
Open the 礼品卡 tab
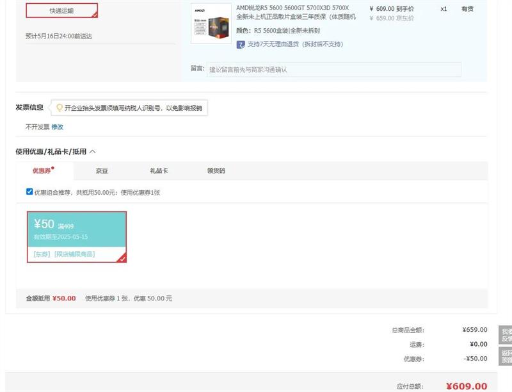coord(159,171)
